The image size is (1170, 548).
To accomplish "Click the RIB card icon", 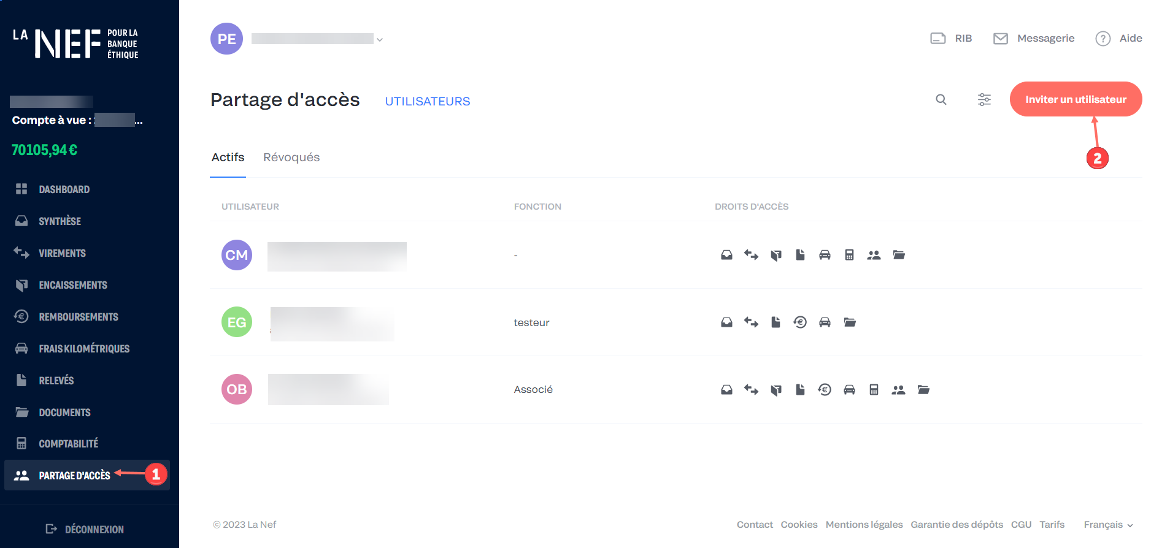I will [x=937, y=39].
